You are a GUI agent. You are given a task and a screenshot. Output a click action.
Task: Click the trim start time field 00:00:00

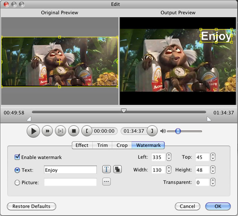click(x=104, y=131)
